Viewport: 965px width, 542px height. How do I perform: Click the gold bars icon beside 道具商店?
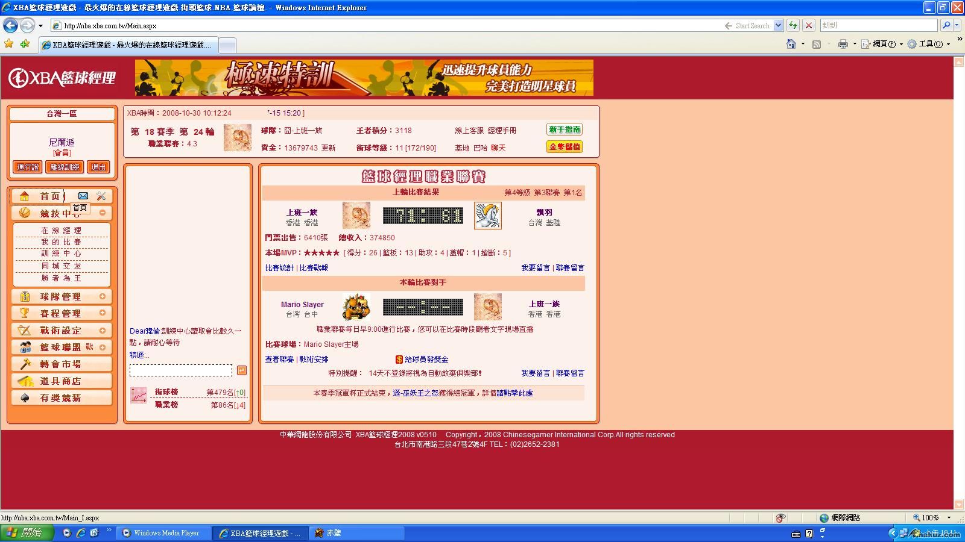click(25, 381)
